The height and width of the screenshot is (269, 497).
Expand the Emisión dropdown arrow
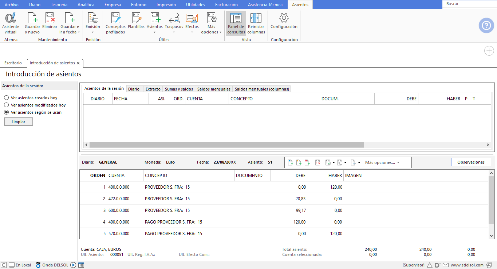(93, 32)
